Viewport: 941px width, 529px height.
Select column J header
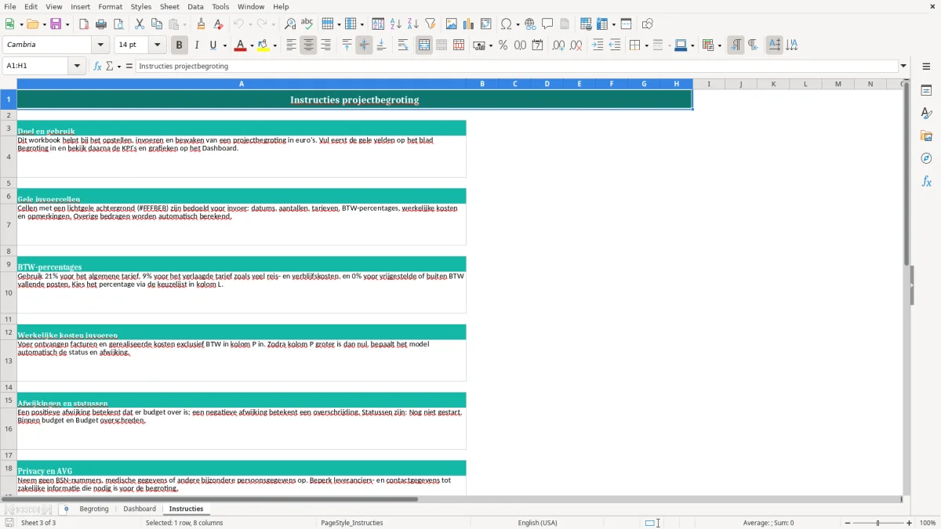click(741, 84)
